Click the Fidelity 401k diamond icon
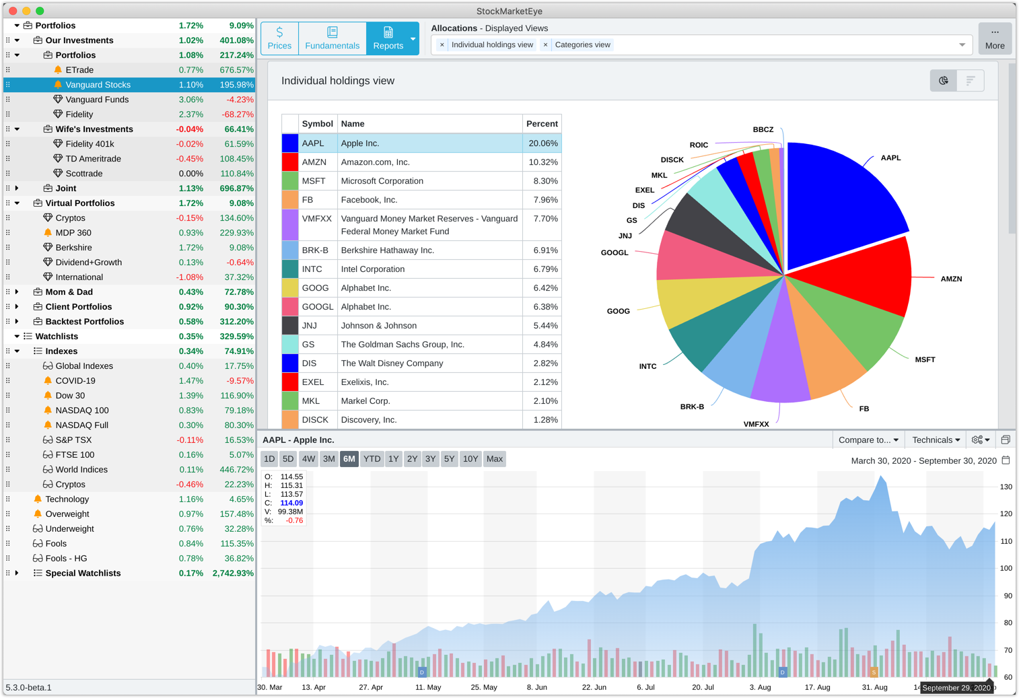The image size is (1019, 698). point(58,144)
